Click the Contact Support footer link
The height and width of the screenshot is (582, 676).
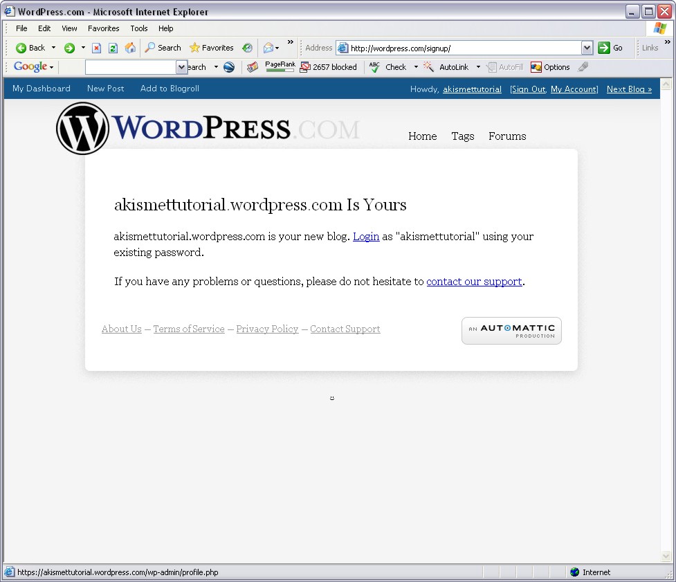(x=345, y=329)
